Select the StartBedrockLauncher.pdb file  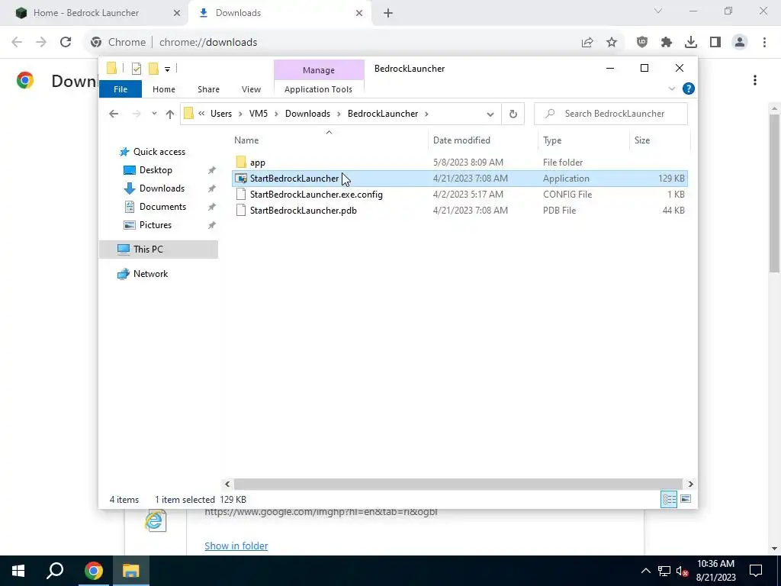460,211
